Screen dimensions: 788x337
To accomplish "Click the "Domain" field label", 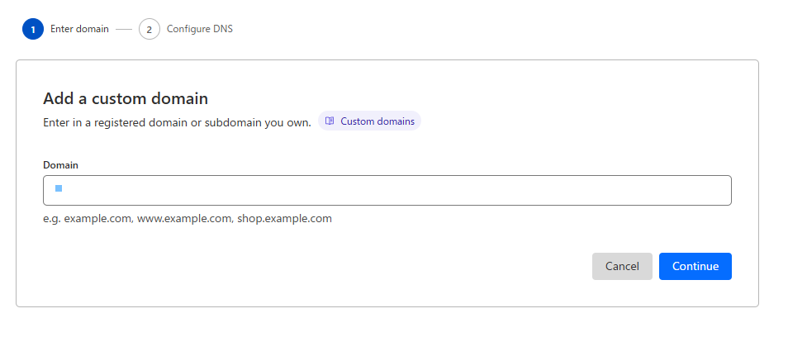I will point(60,165).
